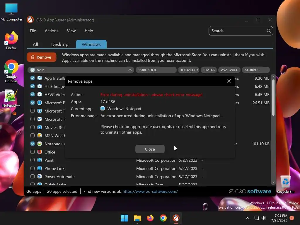Image resolution: width=300 pixels, height=225 pixels.
Task: Open the Recycle Bin icon
Action: (x=285, y=184)
